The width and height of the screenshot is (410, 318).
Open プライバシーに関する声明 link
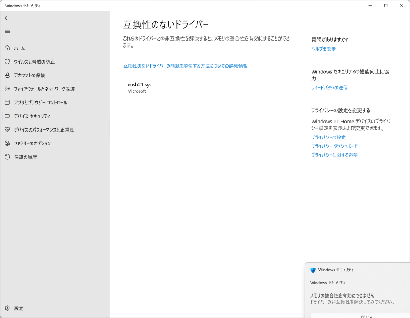(x=334, y=155)
